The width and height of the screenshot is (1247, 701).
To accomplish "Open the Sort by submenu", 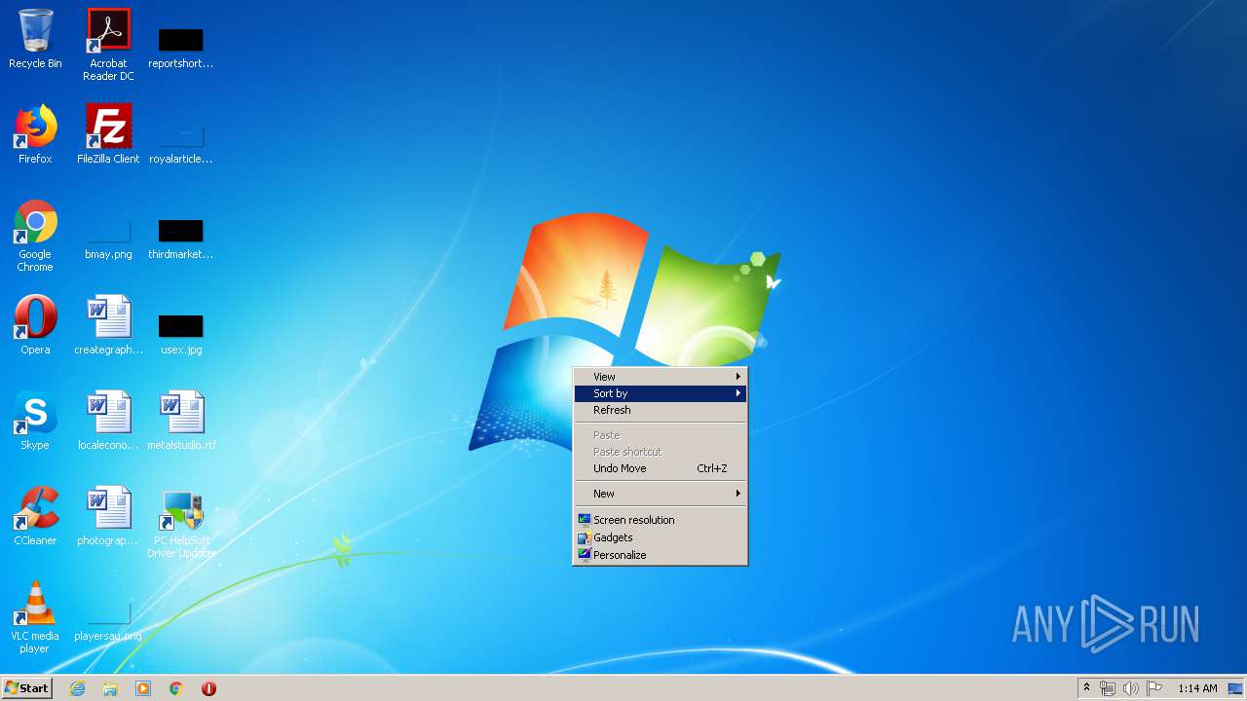I will (x=661, y=393).
